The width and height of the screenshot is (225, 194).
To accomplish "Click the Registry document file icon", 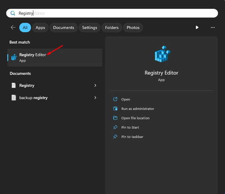I will 14,86.
